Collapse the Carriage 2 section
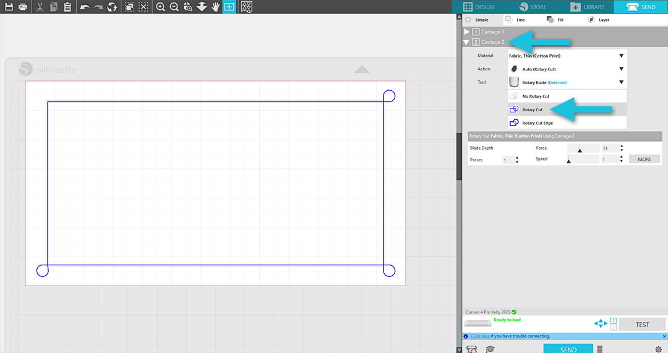The height and width of the screenshot is (353, 668). pos(466,42)
